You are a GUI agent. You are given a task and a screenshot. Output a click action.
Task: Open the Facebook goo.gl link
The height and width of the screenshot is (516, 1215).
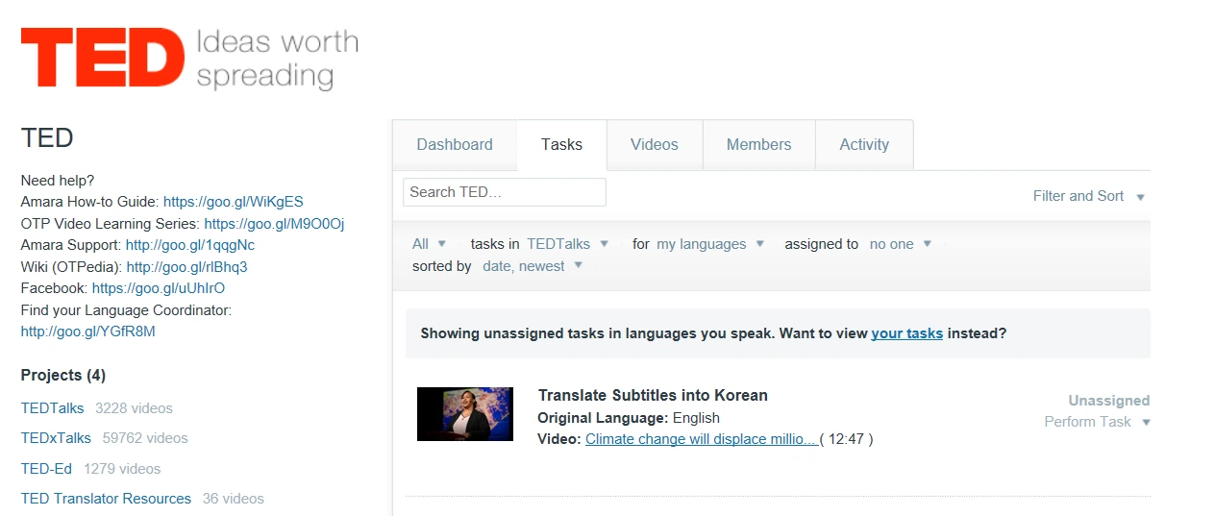pyautogui.click(x=159, y=288)
